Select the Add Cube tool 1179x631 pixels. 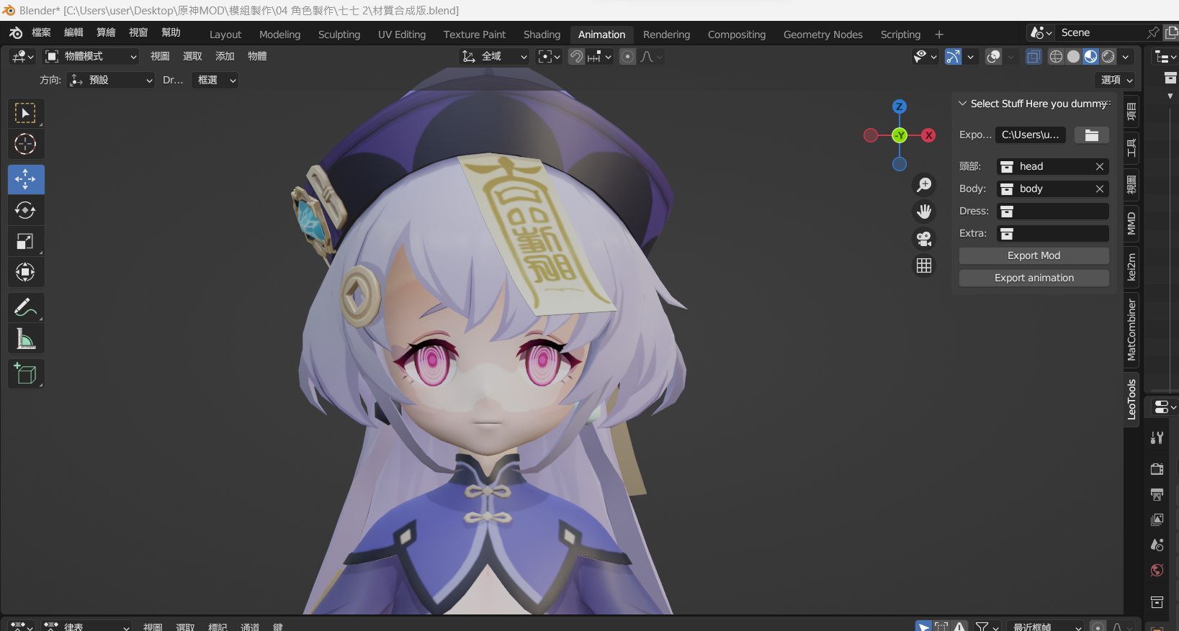[x=26, y=373]
